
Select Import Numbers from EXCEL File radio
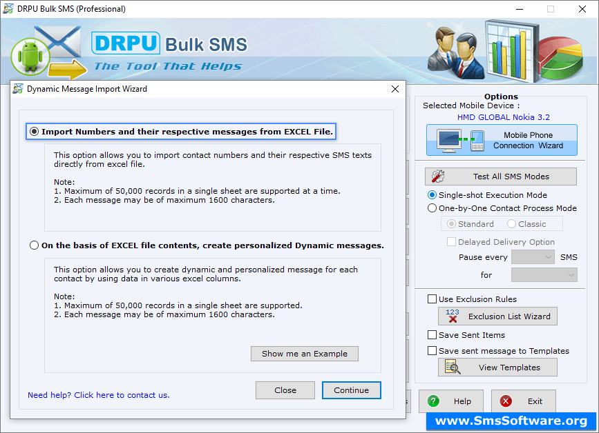click(x=35, y=132)
